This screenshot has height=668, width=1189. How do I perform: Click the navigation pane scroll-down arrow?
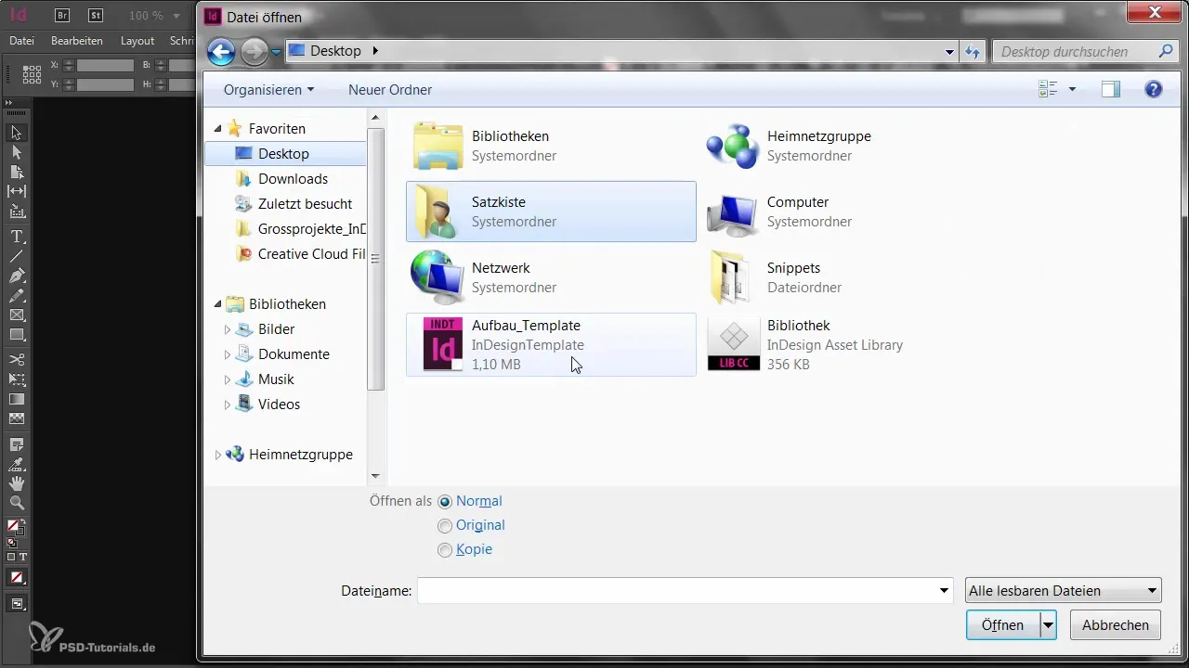pos(375,476)
